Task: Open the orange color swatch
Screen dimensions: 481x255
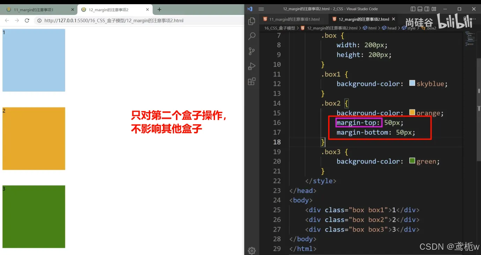Action: (x=412, y=112)
